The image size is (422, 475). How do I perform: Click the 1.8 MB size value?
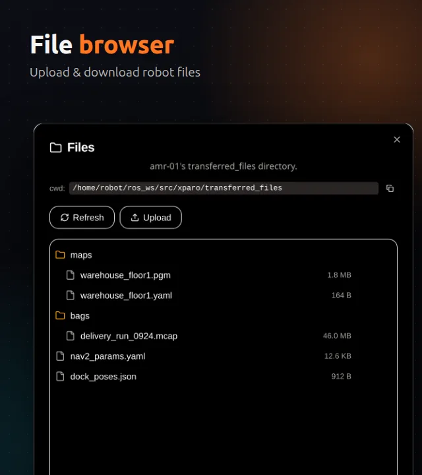(339, 275)
